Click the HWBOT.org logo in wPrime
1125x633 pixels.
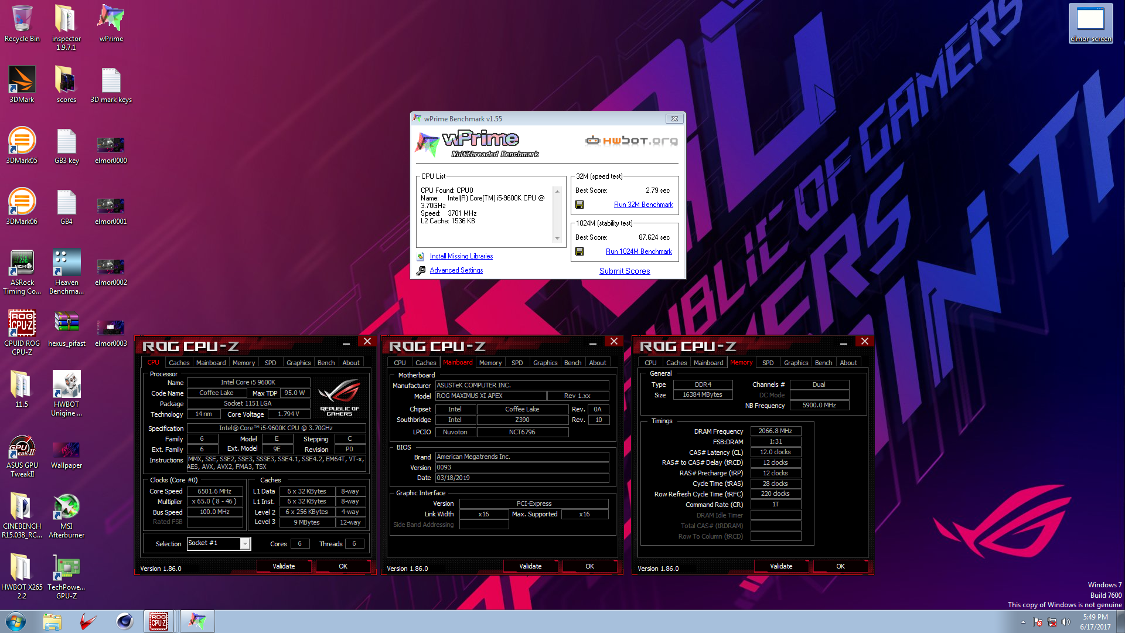631,141
